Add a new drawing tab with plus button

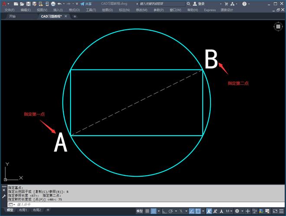pyautogui.click(x=75, y=16)
